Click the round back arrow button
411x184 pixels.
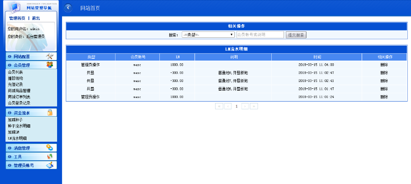click(68, 8)
